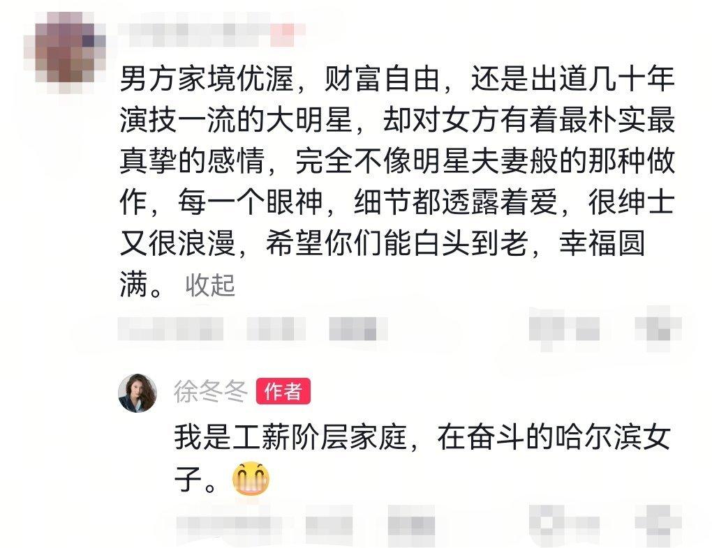712x548 pixels.
Task: Open the 徐冬冬 username link
Action: pos(211,392)
